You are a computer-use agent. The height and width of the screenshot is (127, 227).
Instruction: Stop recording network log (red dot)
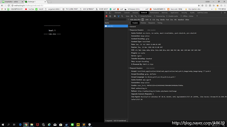pos(107,16)
